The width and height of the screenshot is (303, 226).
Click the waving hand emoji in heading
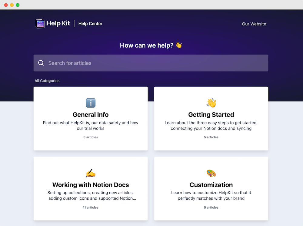click(x=179, y=45)
